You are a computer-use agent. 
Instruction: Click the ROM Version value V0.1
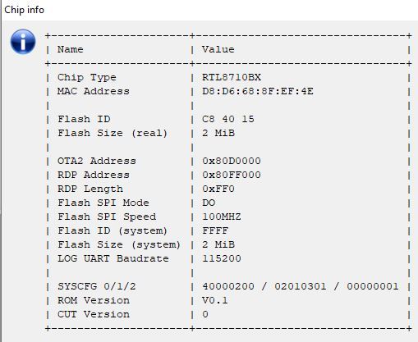(215, 300)
